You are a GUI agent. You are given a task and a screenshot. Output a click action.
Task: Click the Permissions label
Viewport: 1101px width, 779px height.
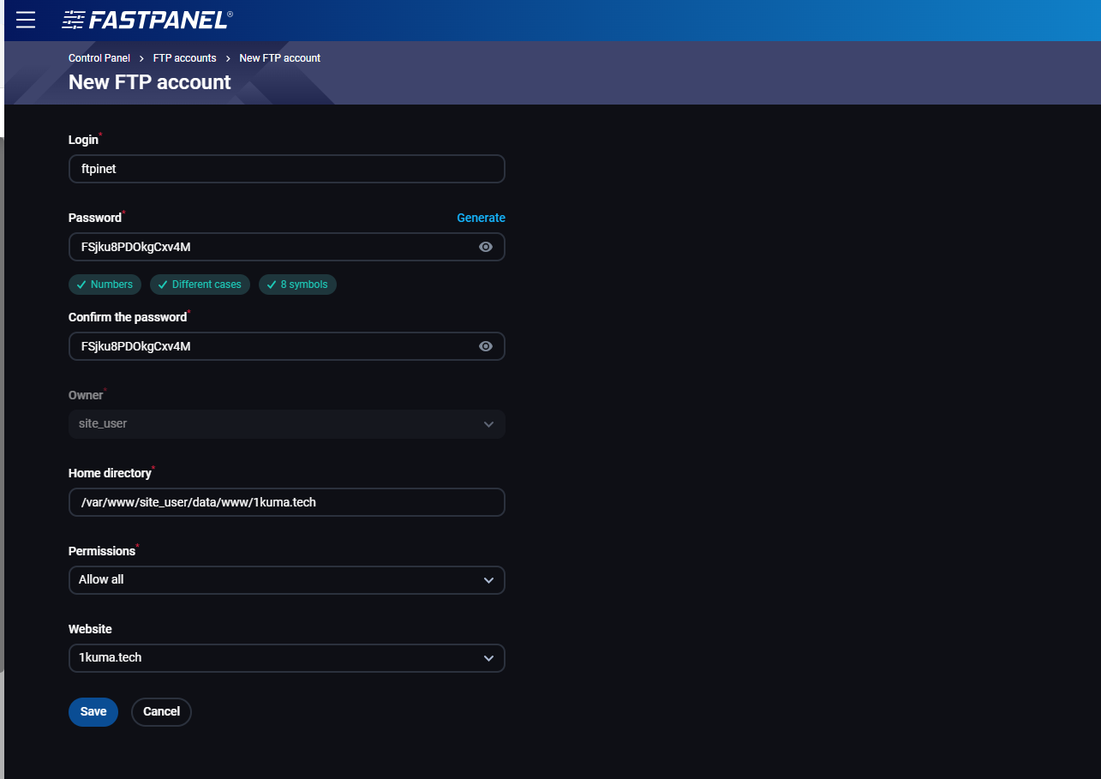102,551
